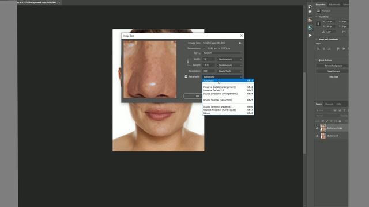Open the Height units Centimeters dropdown

[230, 65]
